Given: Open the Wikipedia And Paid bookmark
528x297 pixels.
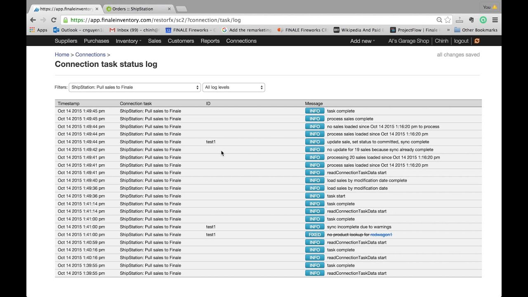Looking at the screenshot, I should tap(358, 30).
